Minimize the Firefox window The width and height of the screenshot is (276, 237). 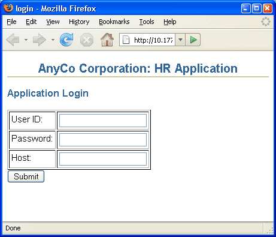coord(246,8)
